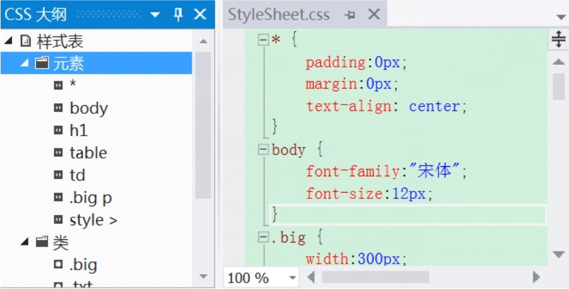Select the body element in CSS outline
Screen dimensions: 569x289
(x=88, y=108)
